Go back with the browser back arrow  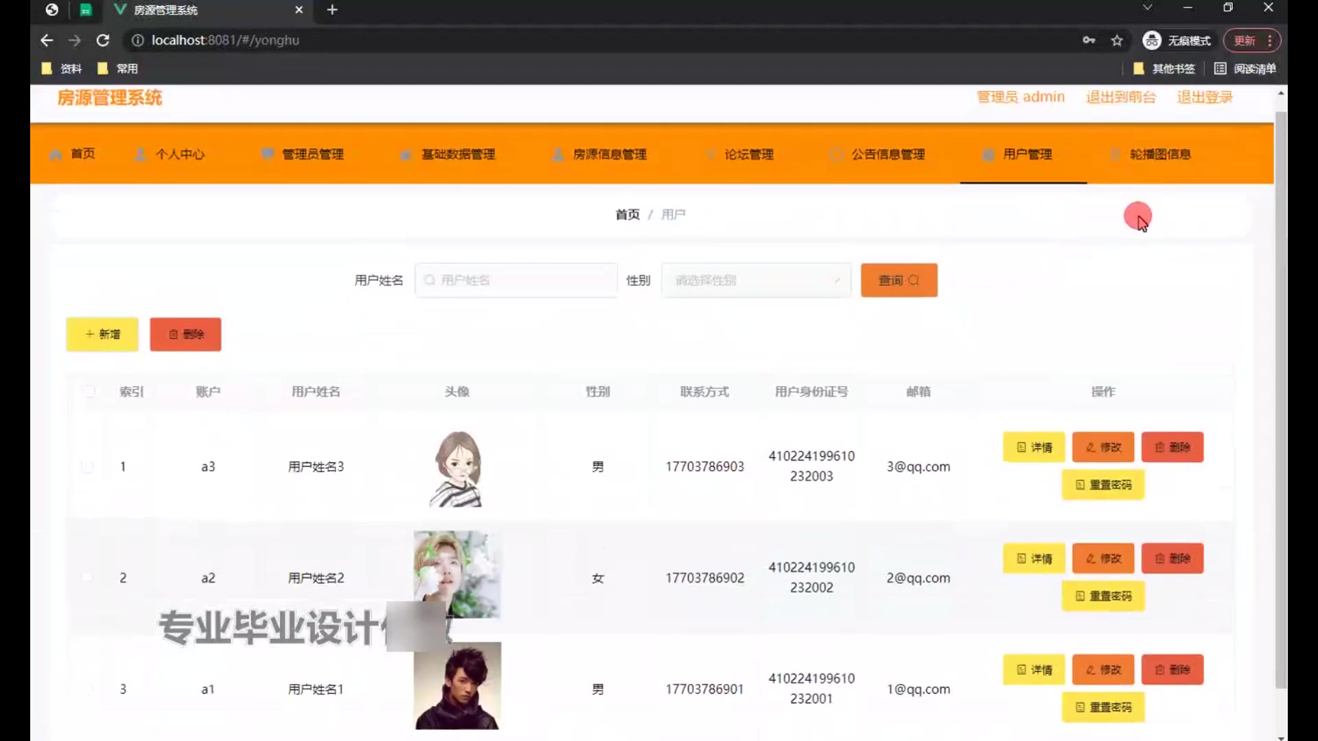[x=47, y=40]
